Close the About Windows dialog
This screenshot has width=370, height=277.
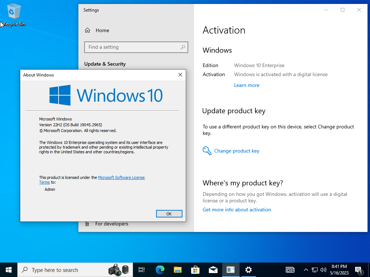pyautogui.click(x=180, y=75)
